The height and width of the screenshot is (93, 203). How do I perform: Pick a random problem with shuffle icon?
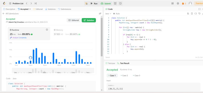(36, 4)
